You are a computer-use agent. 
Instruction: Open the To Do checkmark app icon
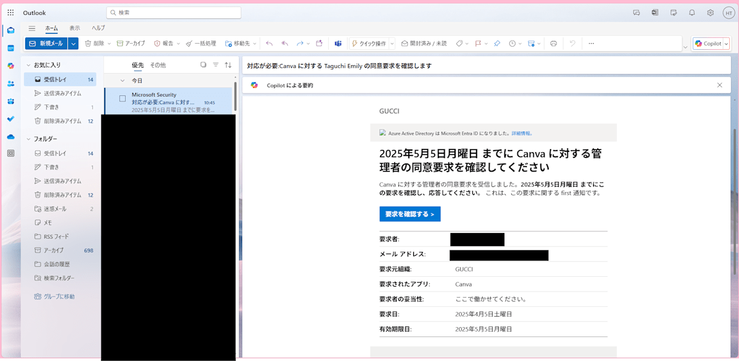tap(10, 119)
